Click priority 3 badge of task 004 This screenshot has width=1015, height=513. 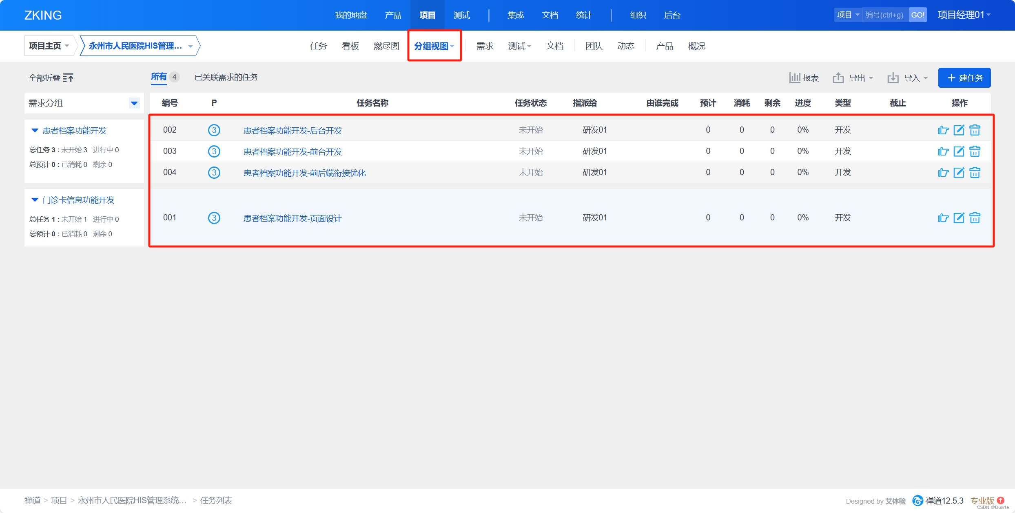tap(214, 173)
